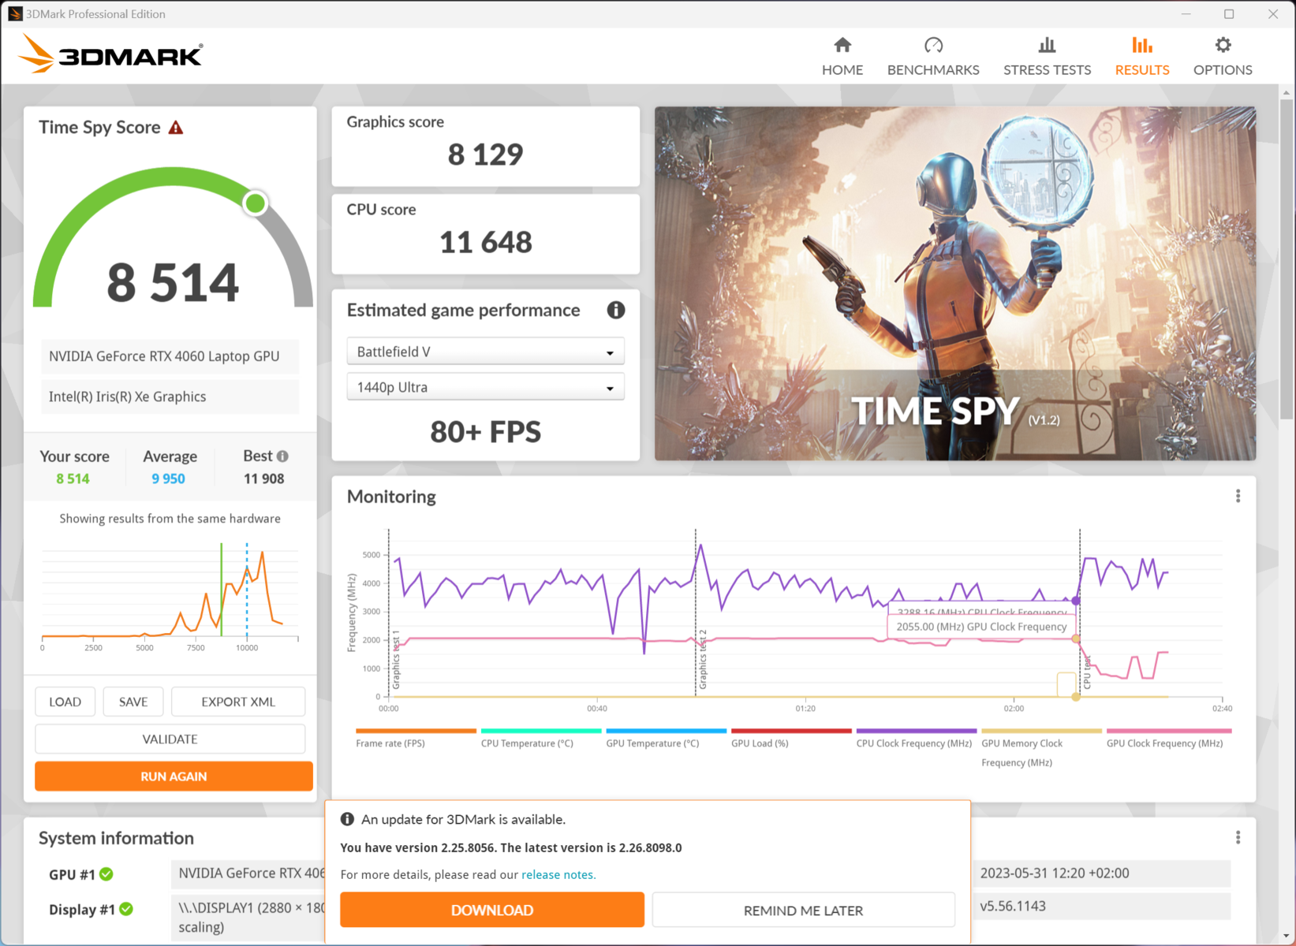
Task: Click the Time Spy score gauge knob
Action: tap(255, 203)
